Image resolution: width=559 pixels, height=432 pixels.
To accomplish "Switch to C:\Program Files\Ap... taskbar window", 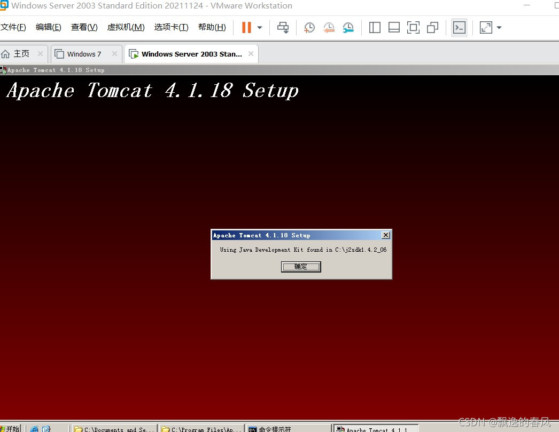I will tap(201, 428).
